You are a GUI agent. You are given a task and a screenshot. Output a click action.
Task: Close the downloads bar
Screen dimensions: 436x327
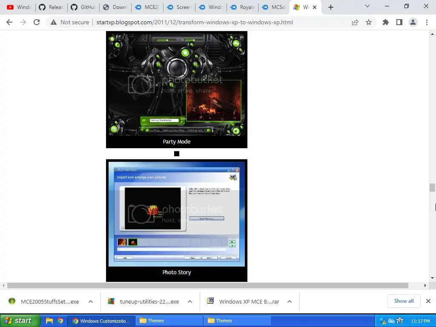(x=428, y=301)
